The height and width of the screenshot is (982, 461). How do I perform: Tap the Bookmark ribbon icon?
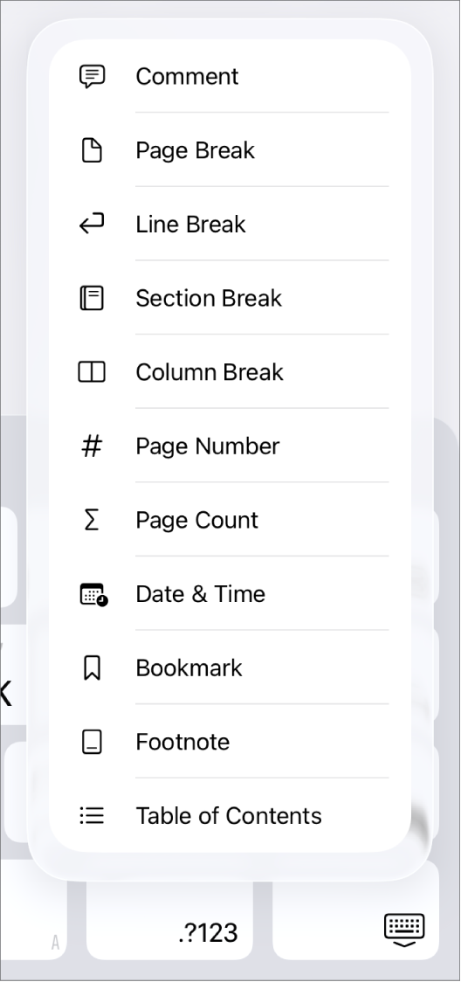click(x=92, y=668)
